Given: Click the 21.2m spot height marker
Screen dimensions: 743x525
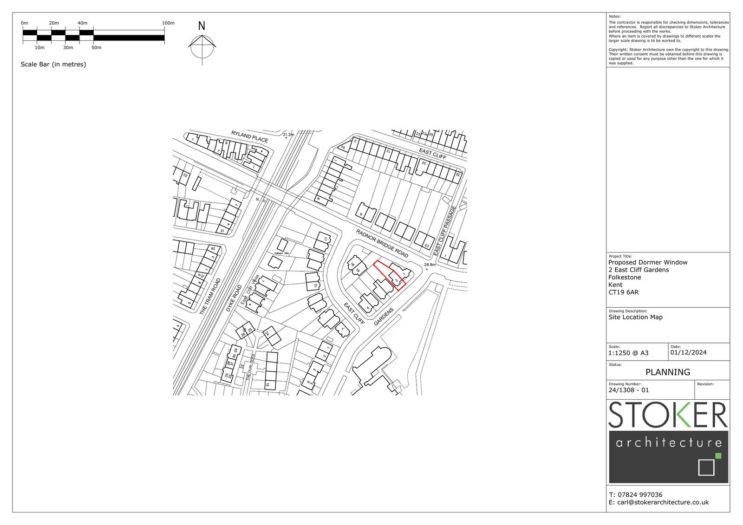Looking at the screenshot, I should point(288,135).
